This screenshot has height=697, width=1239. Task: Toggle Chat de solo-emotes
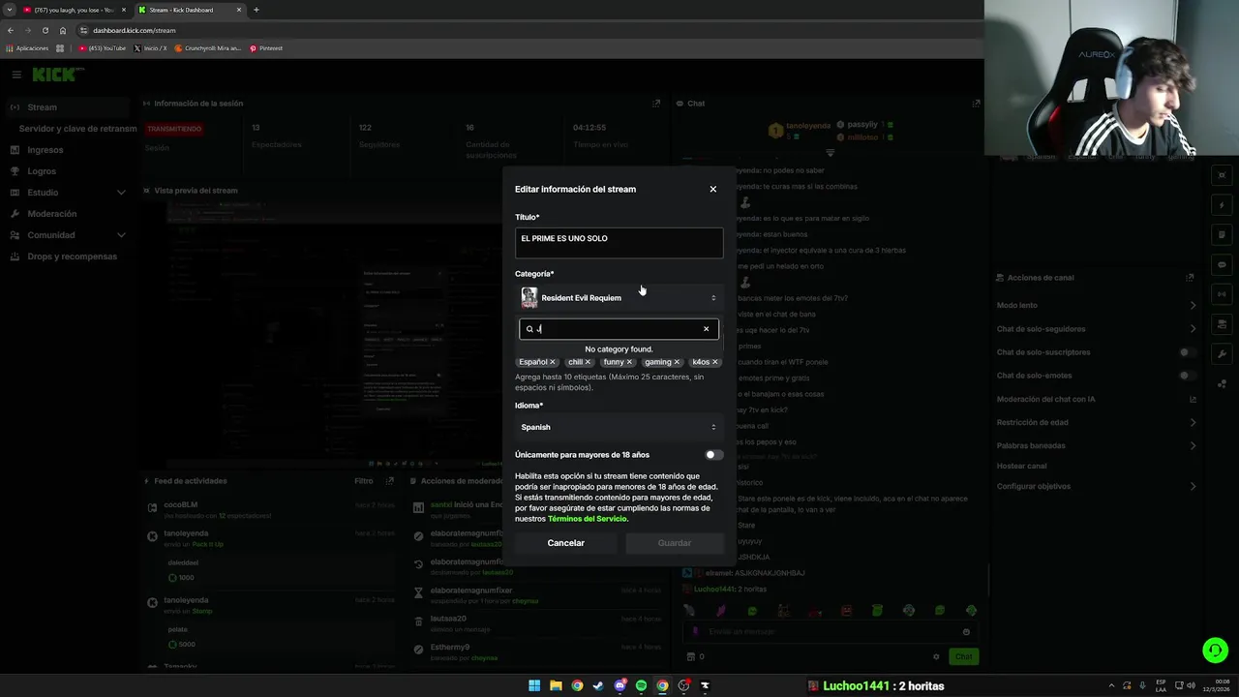[1187, 376]
